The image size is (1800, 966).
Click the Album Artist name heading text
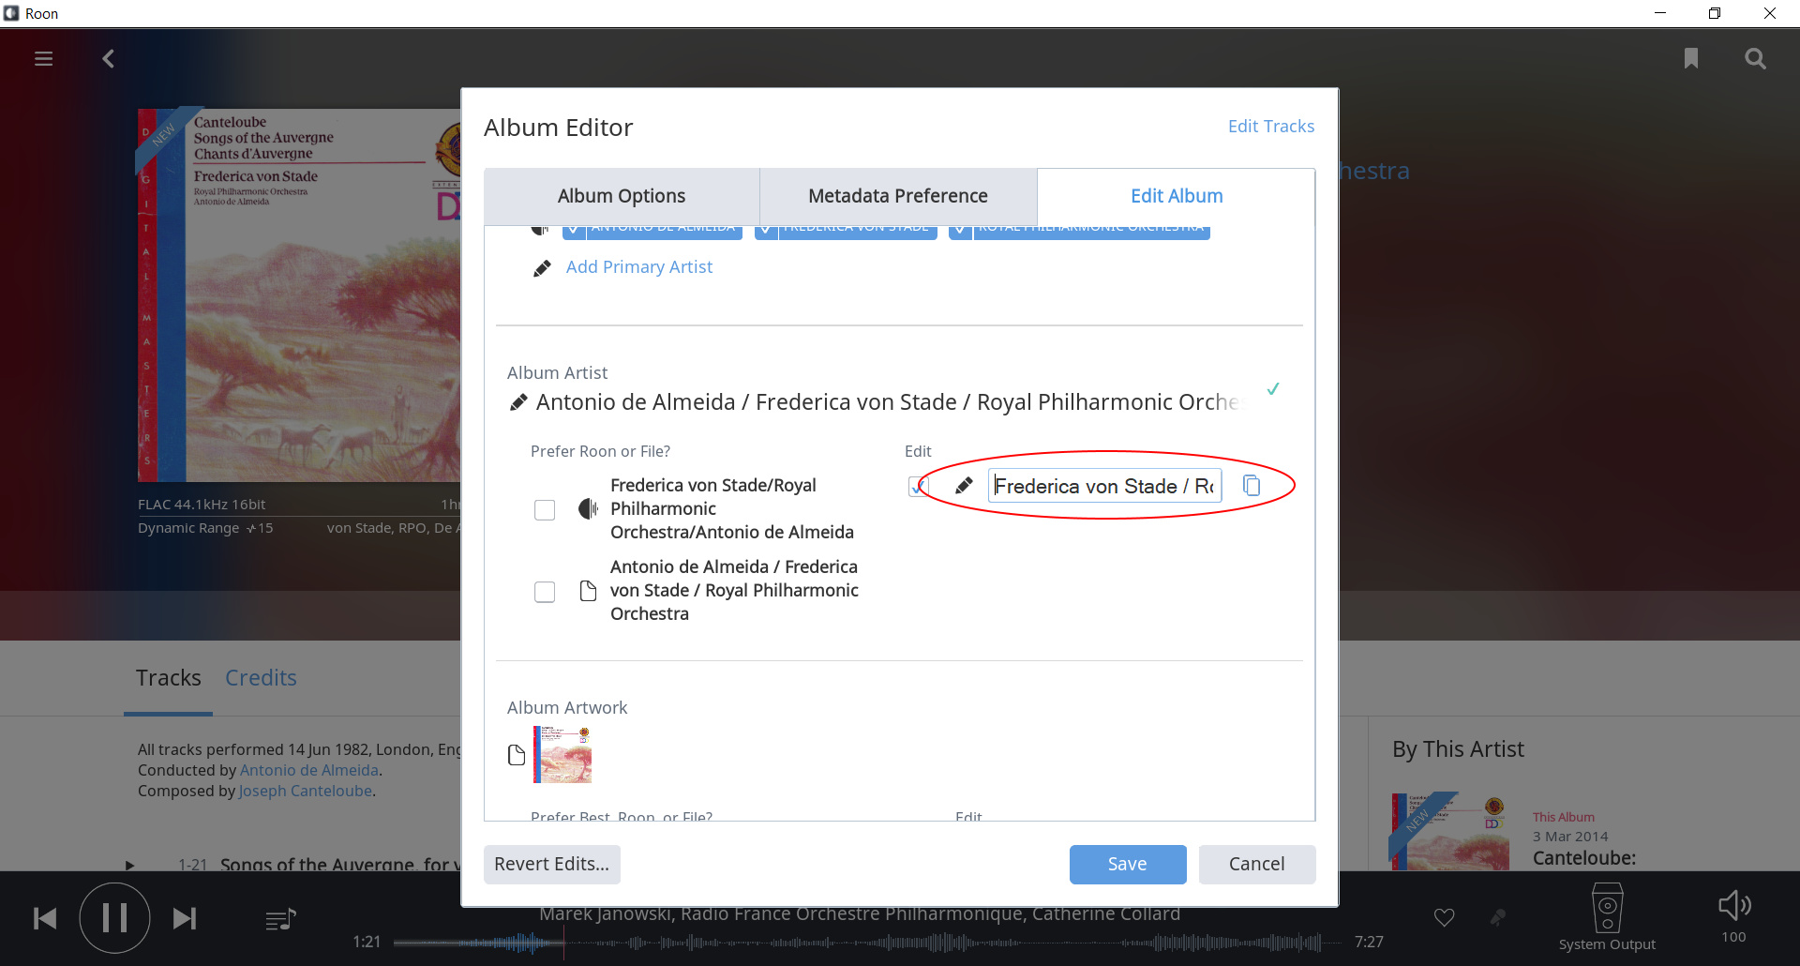point(887,402)
